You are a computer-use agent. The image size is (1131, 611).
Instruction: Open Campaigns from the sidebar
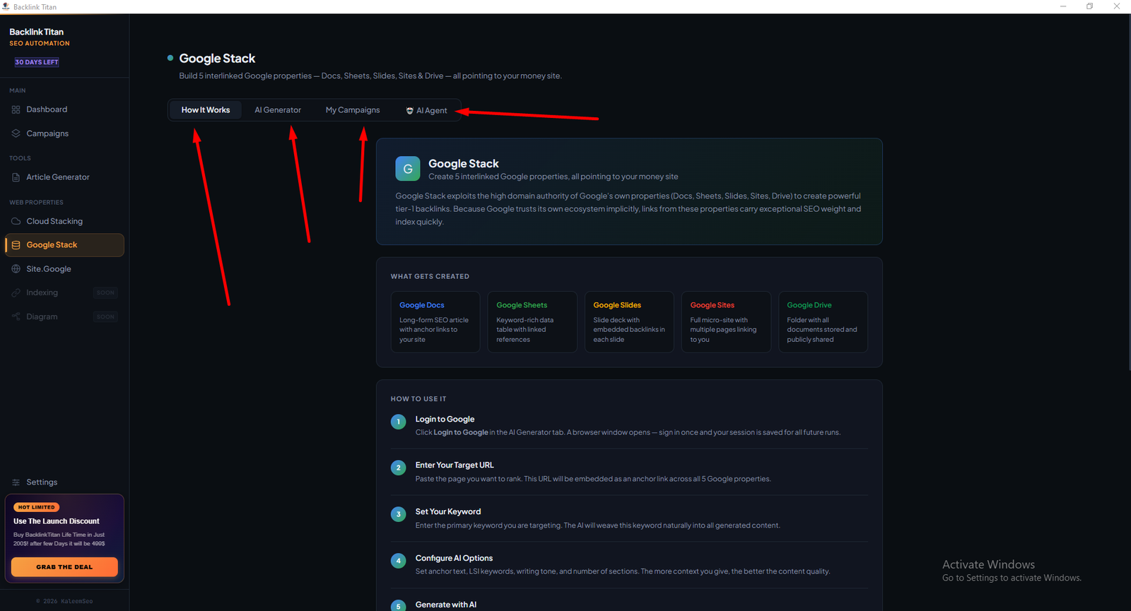click(64, 134)
